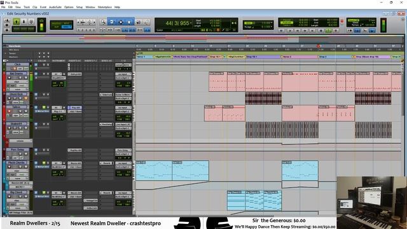Toggle Tab to Transients button
Viewport: 407px width, 229px height.
(109, 29)
